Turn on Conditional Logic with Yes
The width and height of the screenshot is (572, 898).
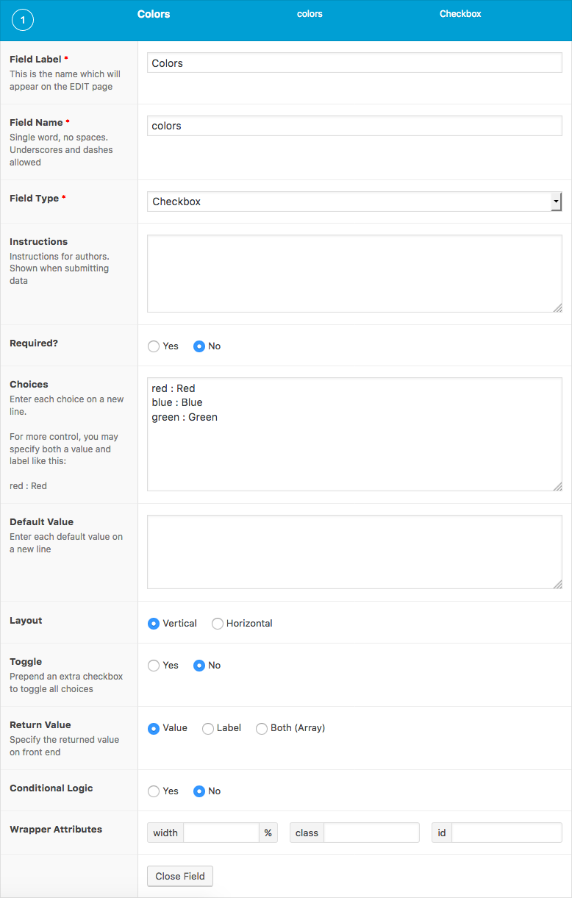pos(154,791)
